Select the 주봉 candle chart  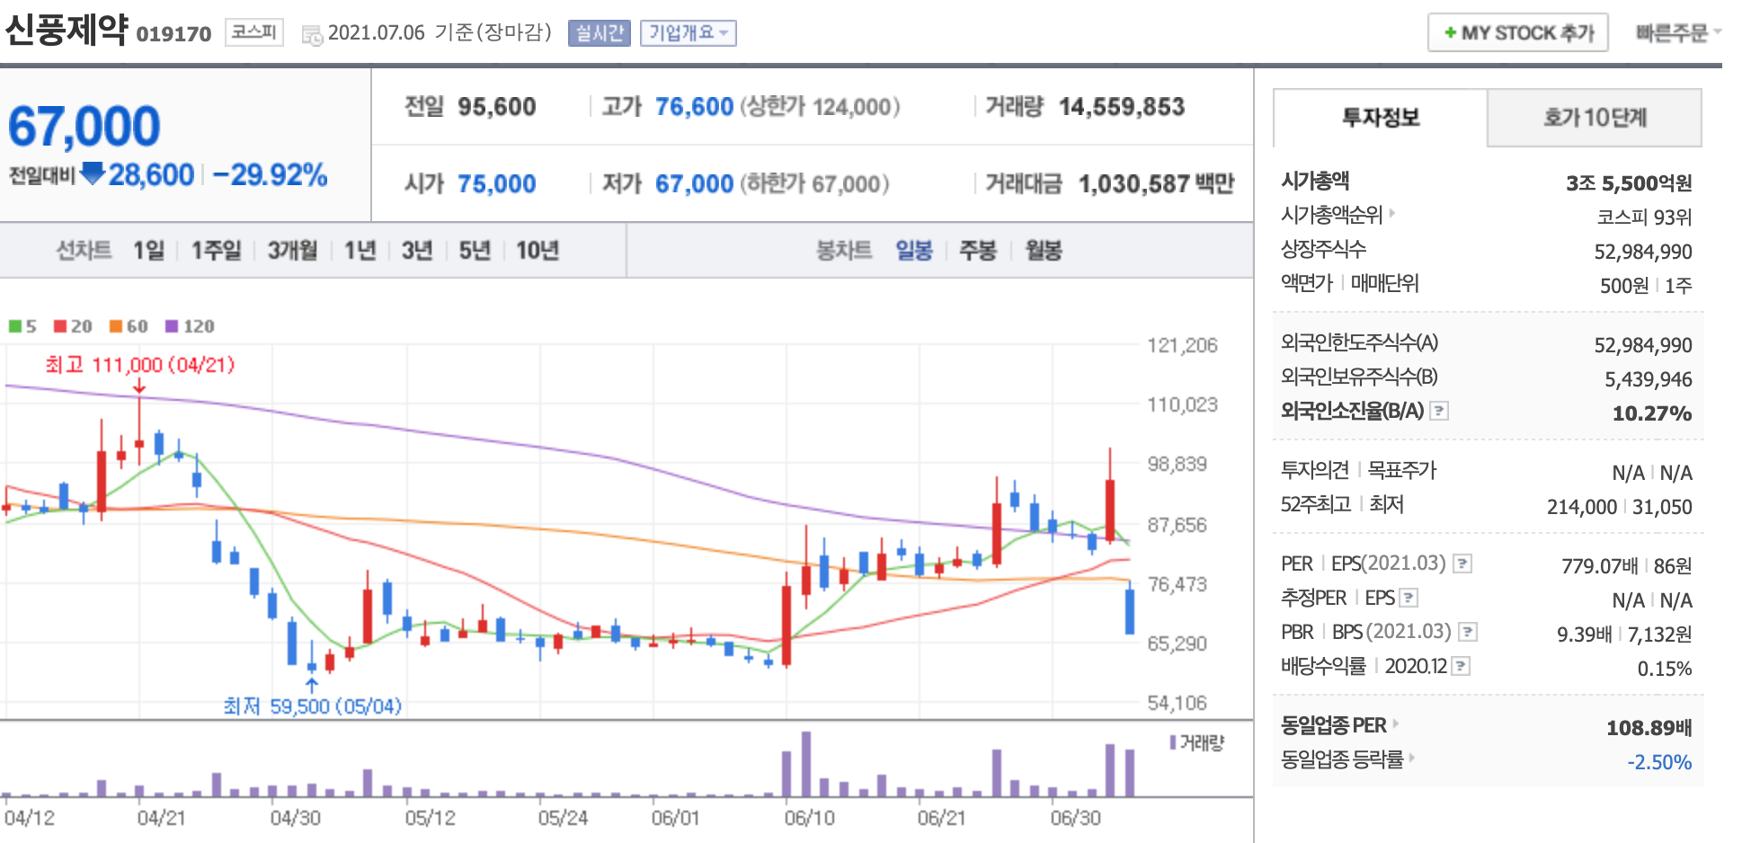pyautogui.click(x=978, y=250)
